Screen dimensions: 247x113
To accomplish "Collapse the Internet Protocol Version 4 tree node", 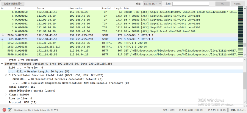I will (2, 64).
